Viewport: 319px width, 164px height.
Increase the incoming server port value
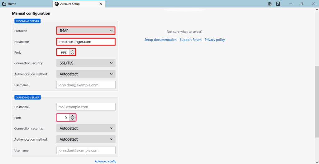(x=72, y=51)
